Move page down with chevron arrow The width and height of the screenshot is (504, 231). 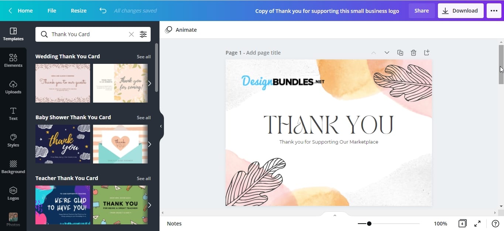pos(387,53)
